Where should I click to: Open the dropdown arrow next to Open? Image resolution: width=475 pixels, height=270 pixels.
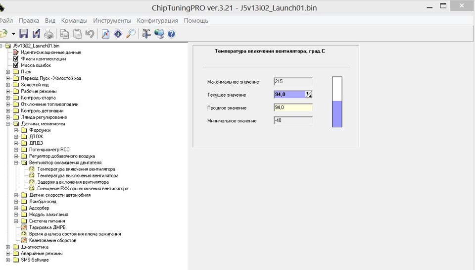tap(13, 34)
